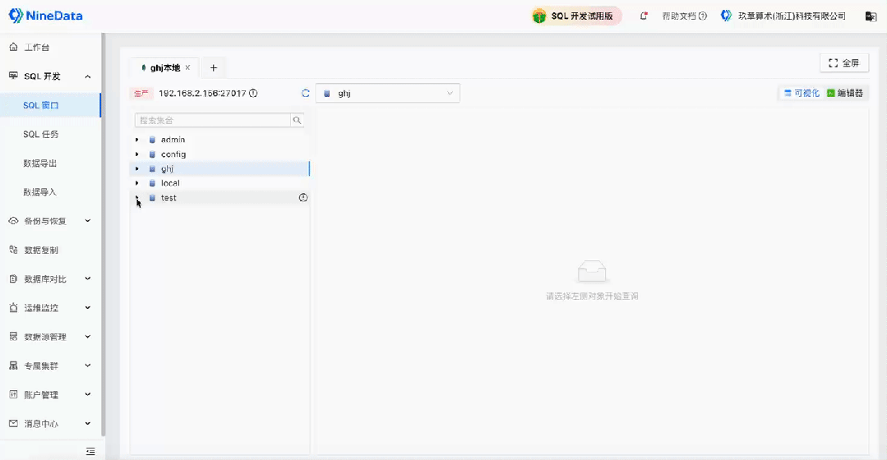Switch to 可视化 view mode
Screen dimensions: 887x460
[x=802, y=94]
